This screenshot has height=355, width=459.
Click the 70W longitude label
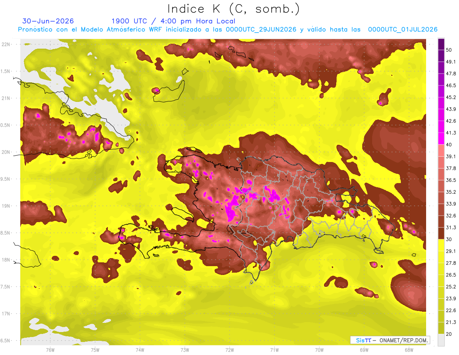coord(319,350)
